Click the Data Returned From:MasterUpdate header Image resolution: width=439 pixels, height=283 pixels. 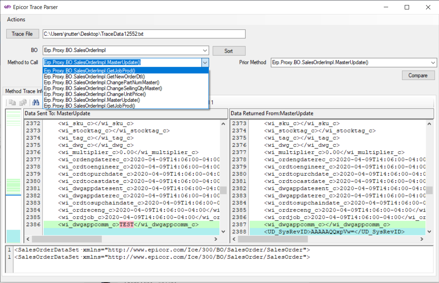pos(332,113)
